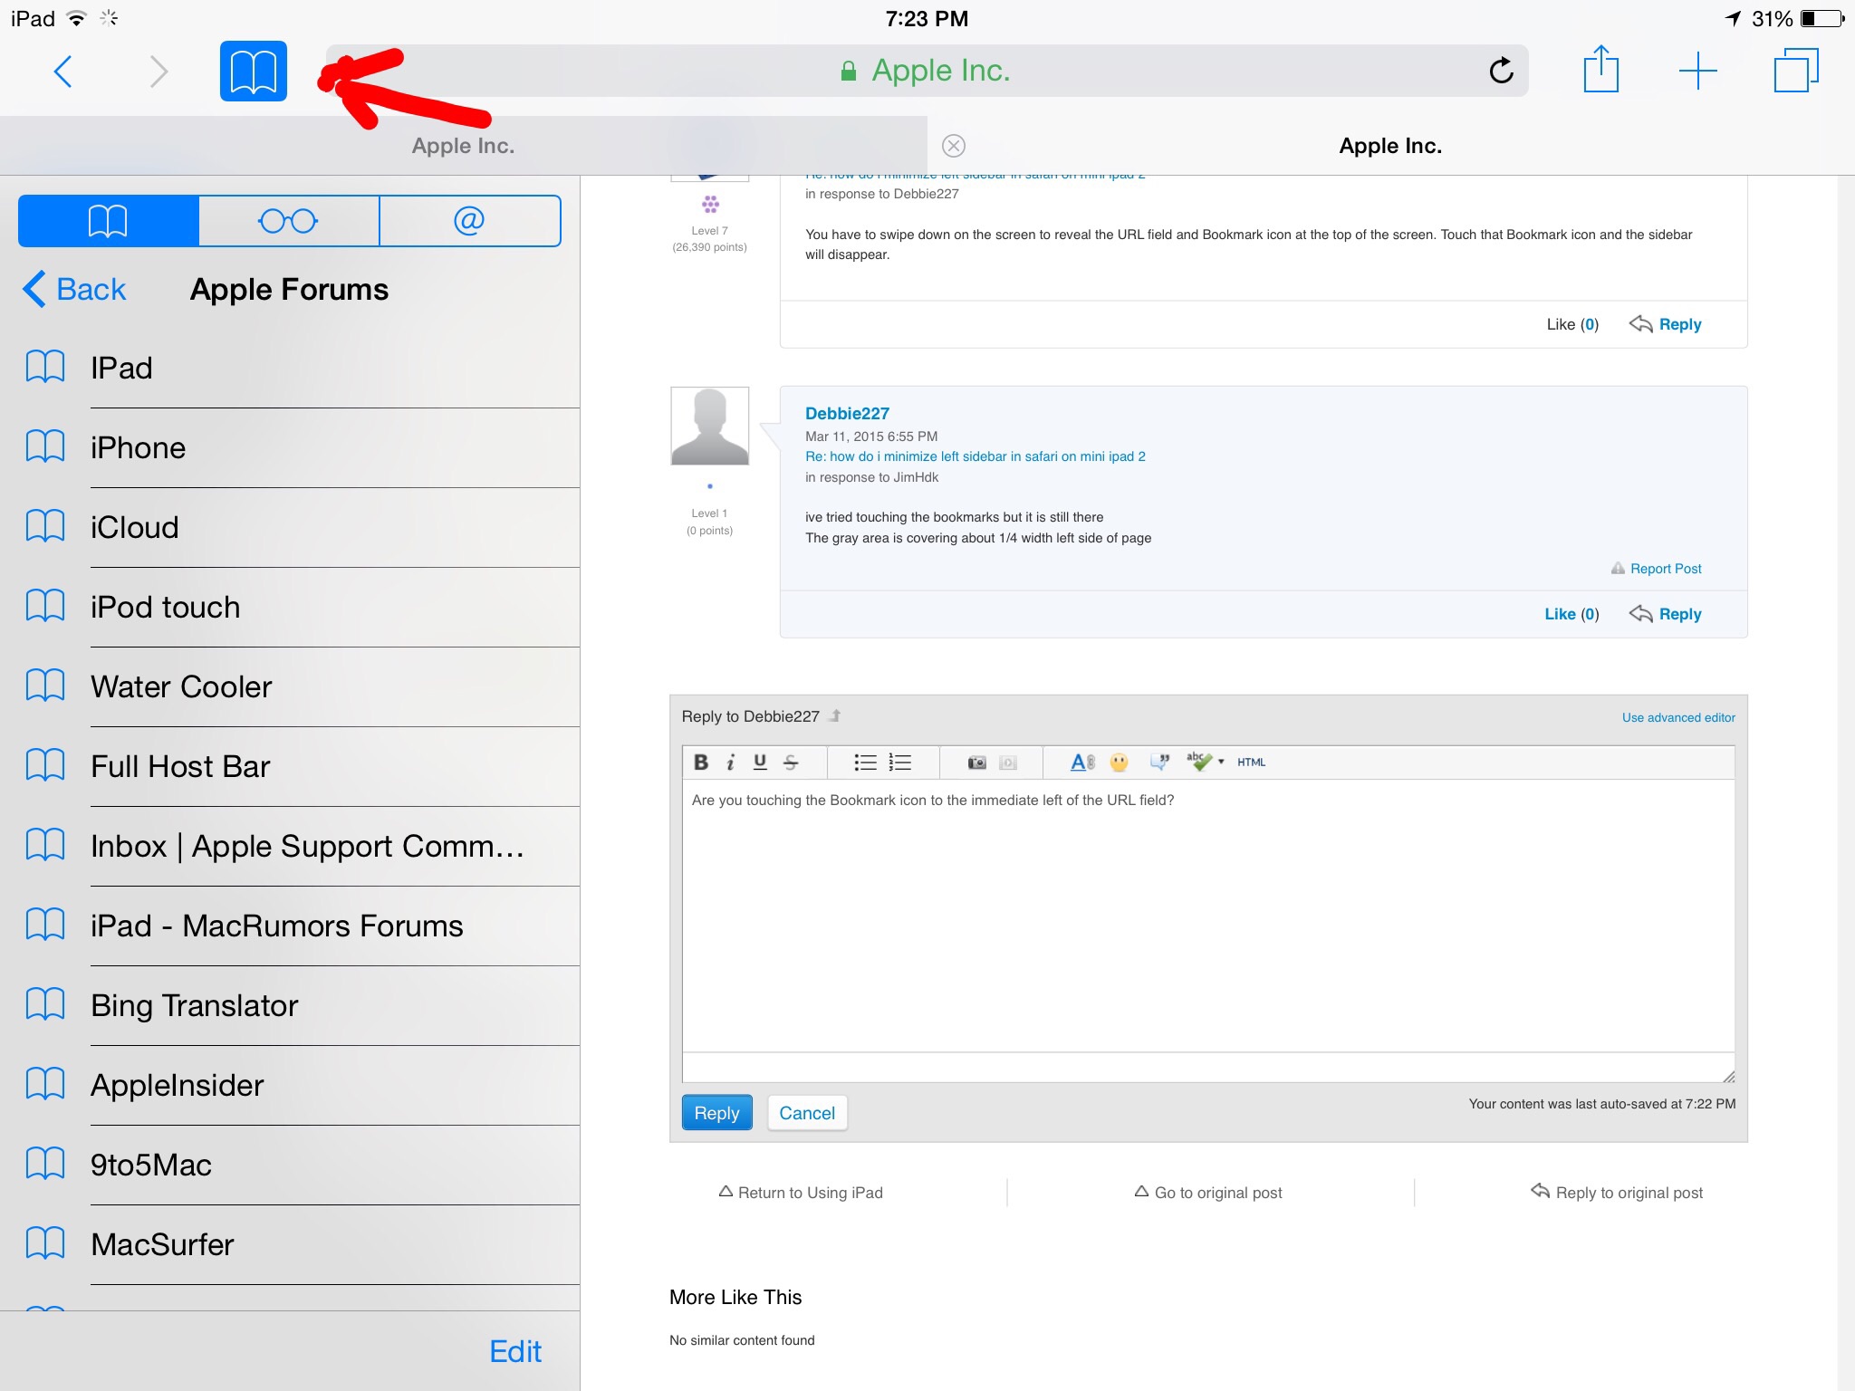Insert an emoticon smiley

[x=1120, y=763]
